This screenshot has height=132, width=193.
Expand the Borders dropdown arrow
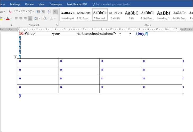pyautogui.click(x=55, y=18)
